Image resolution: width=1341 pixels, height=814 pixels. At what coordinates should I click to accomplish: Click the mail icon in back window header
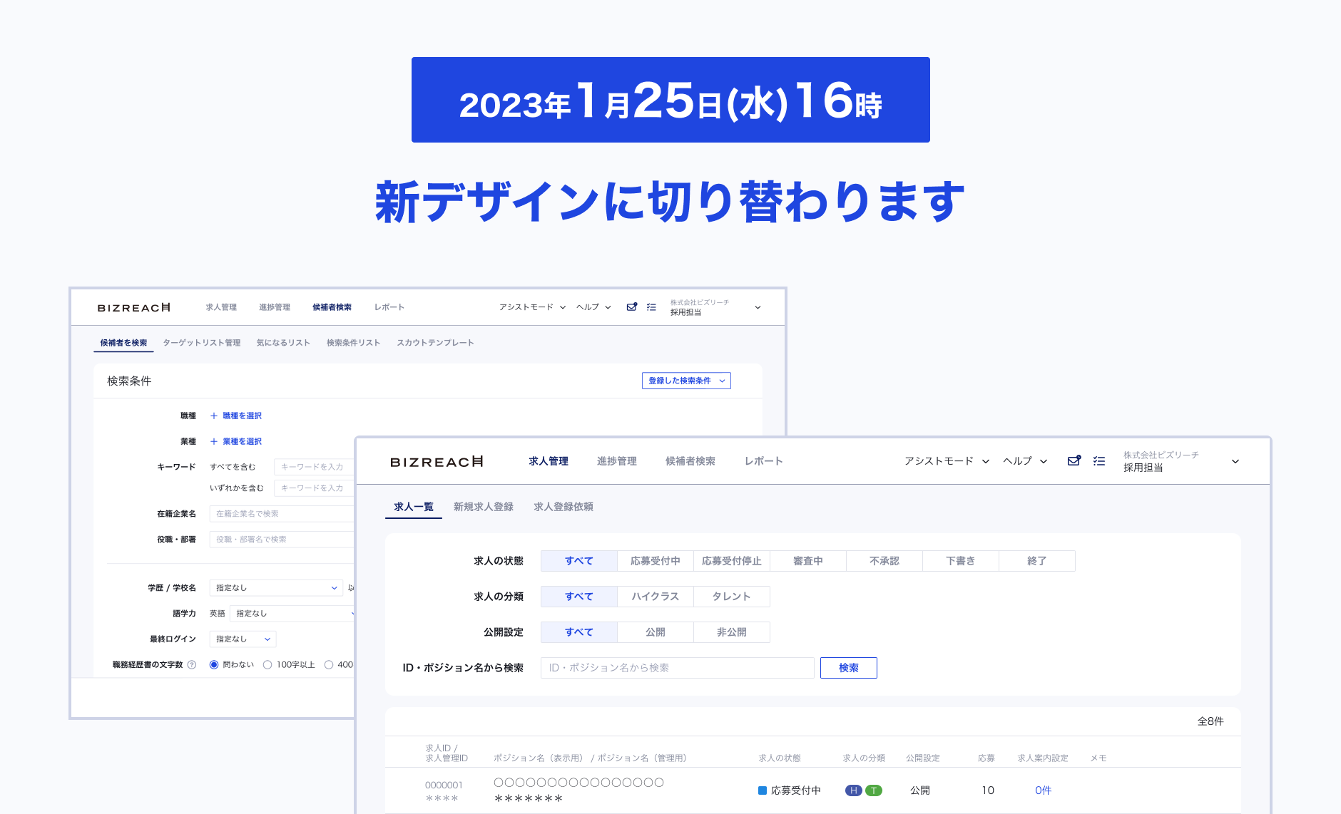(x=631, y=307)
